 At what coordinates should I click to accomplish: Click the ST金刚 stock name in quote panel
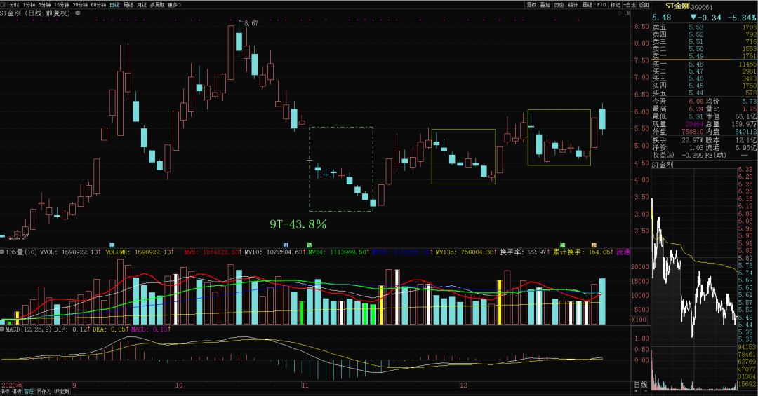click(677, 6)
